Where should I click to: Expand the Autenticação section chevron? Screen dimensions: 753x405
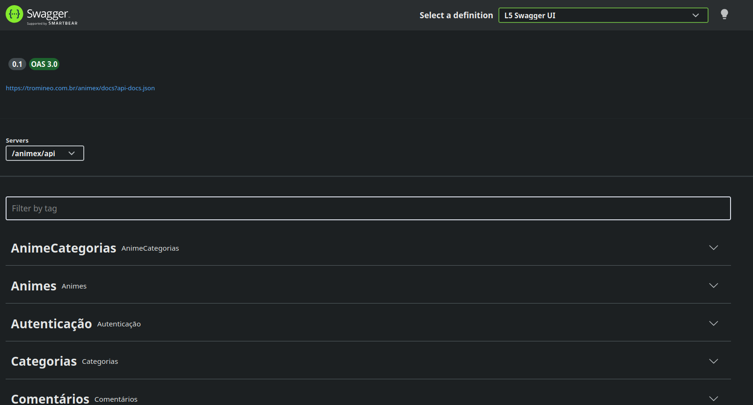[713, 323]
